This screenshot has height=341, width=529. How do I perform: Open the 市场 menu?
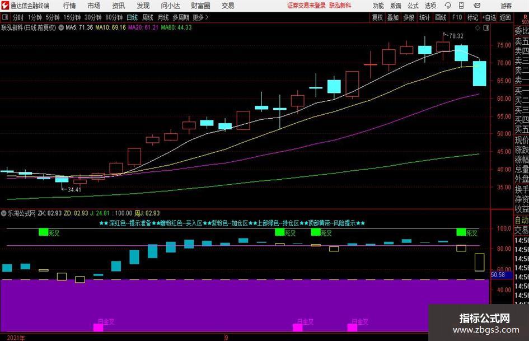coord(94,6)
